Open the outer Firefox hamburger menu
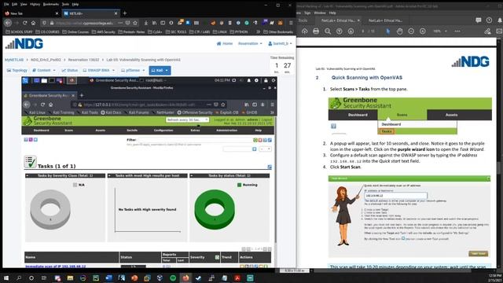This screenshot has height=283, width=503. click(x=291, y=23)
